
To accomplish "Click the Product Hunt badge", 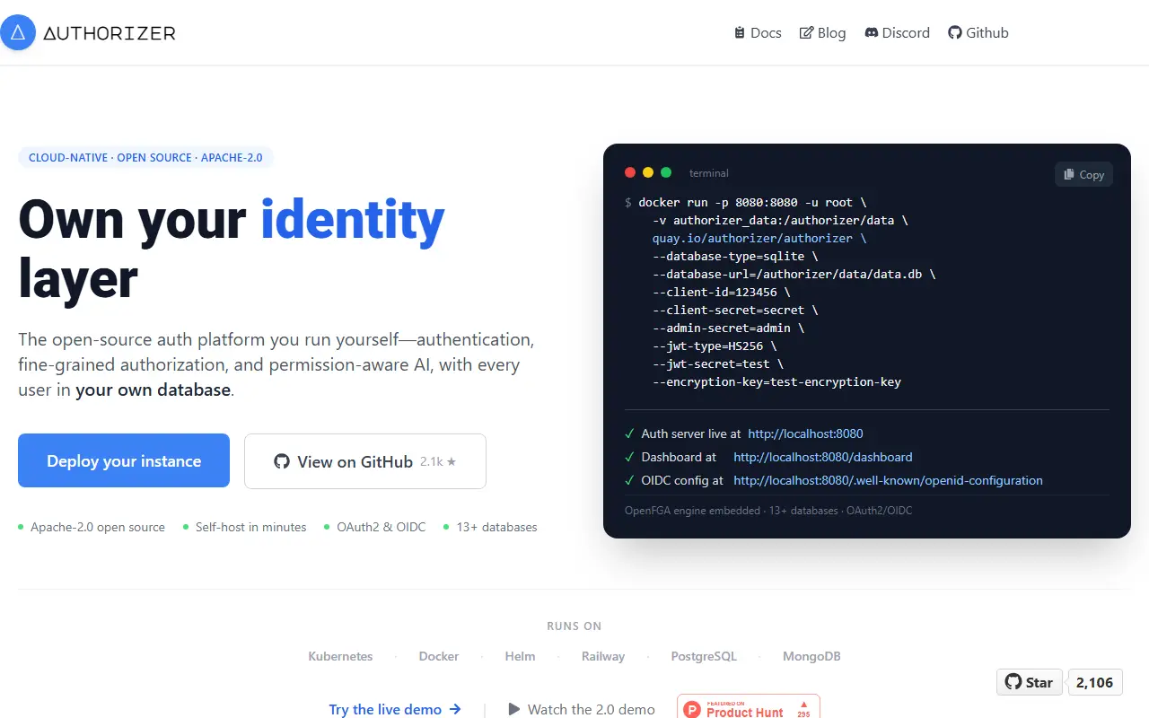I will (x=749, y=707).
